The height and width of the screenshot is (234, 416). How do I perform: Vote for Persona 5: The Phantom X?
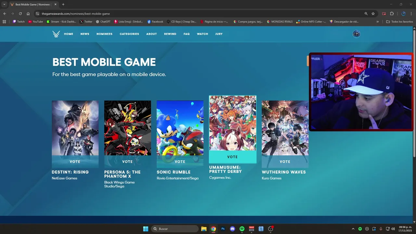tap(127, 162)
